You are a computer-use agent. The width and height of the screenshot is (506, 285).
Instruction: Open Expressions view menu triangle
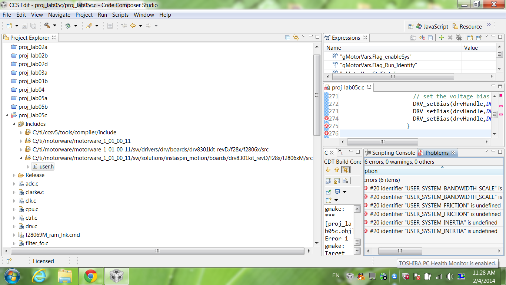click(487, 36)
